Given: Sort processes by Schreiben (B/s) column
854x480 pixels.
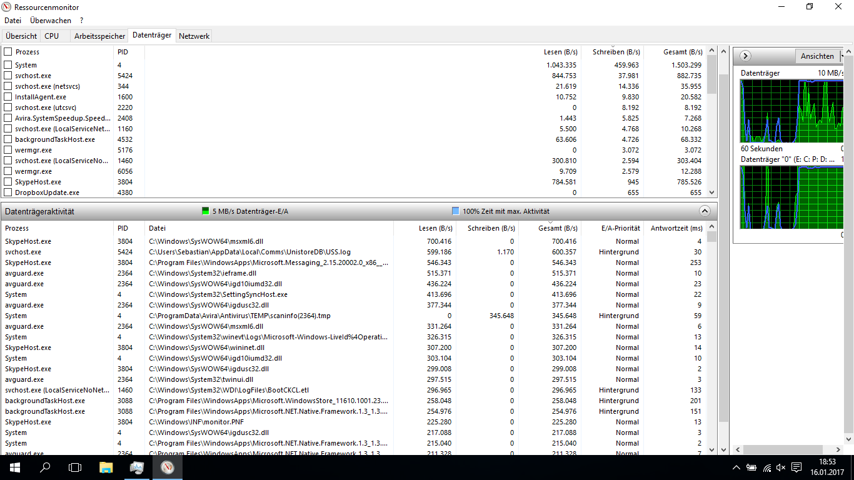Looking at the screenshot, I should (612, 52).
